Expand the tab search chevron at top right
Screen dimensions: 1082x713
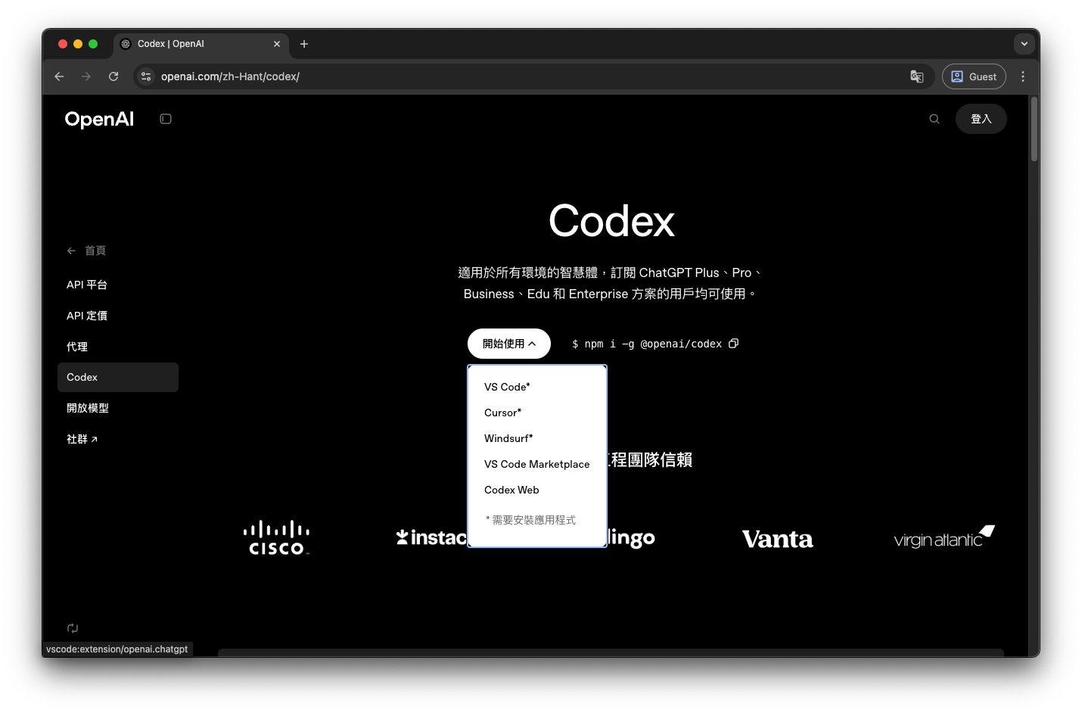coord(1024,44)
